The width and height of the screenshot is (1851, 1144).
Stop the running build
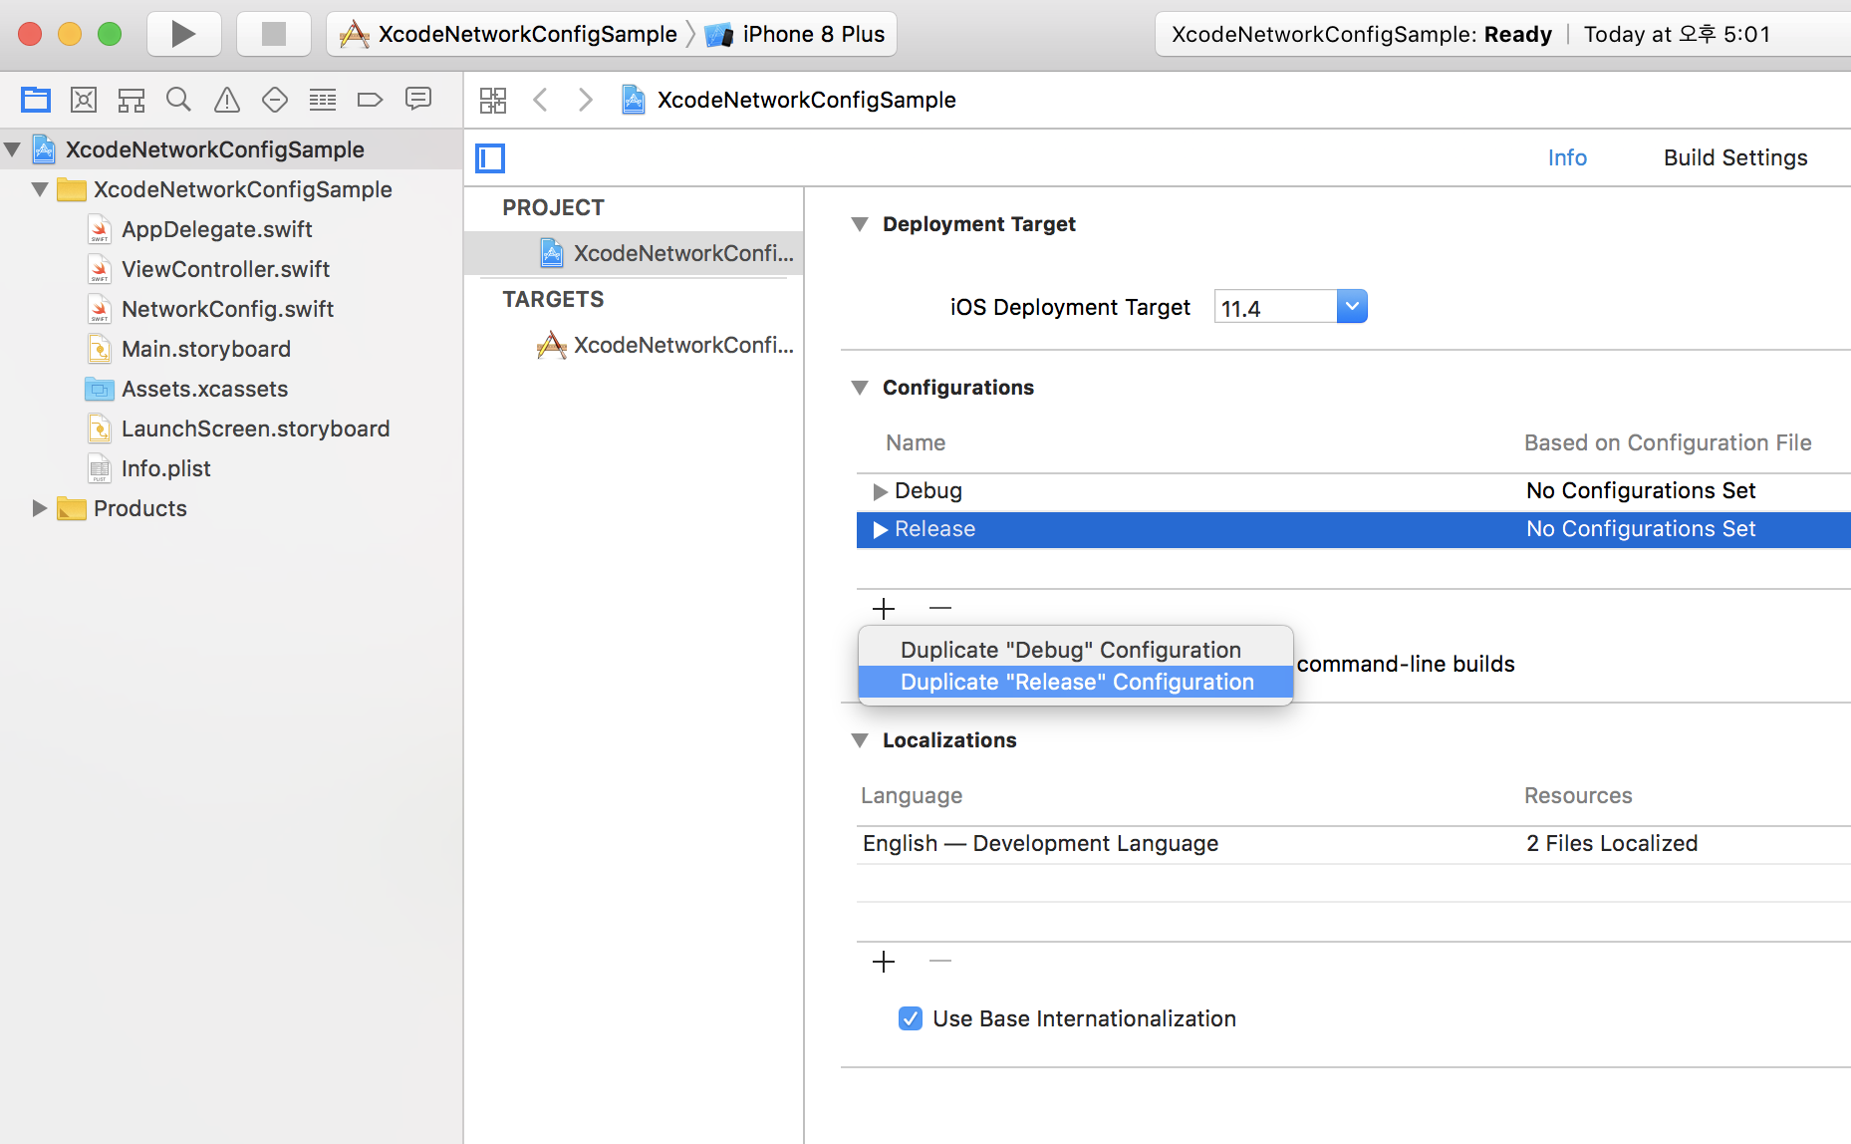[274, 34]
